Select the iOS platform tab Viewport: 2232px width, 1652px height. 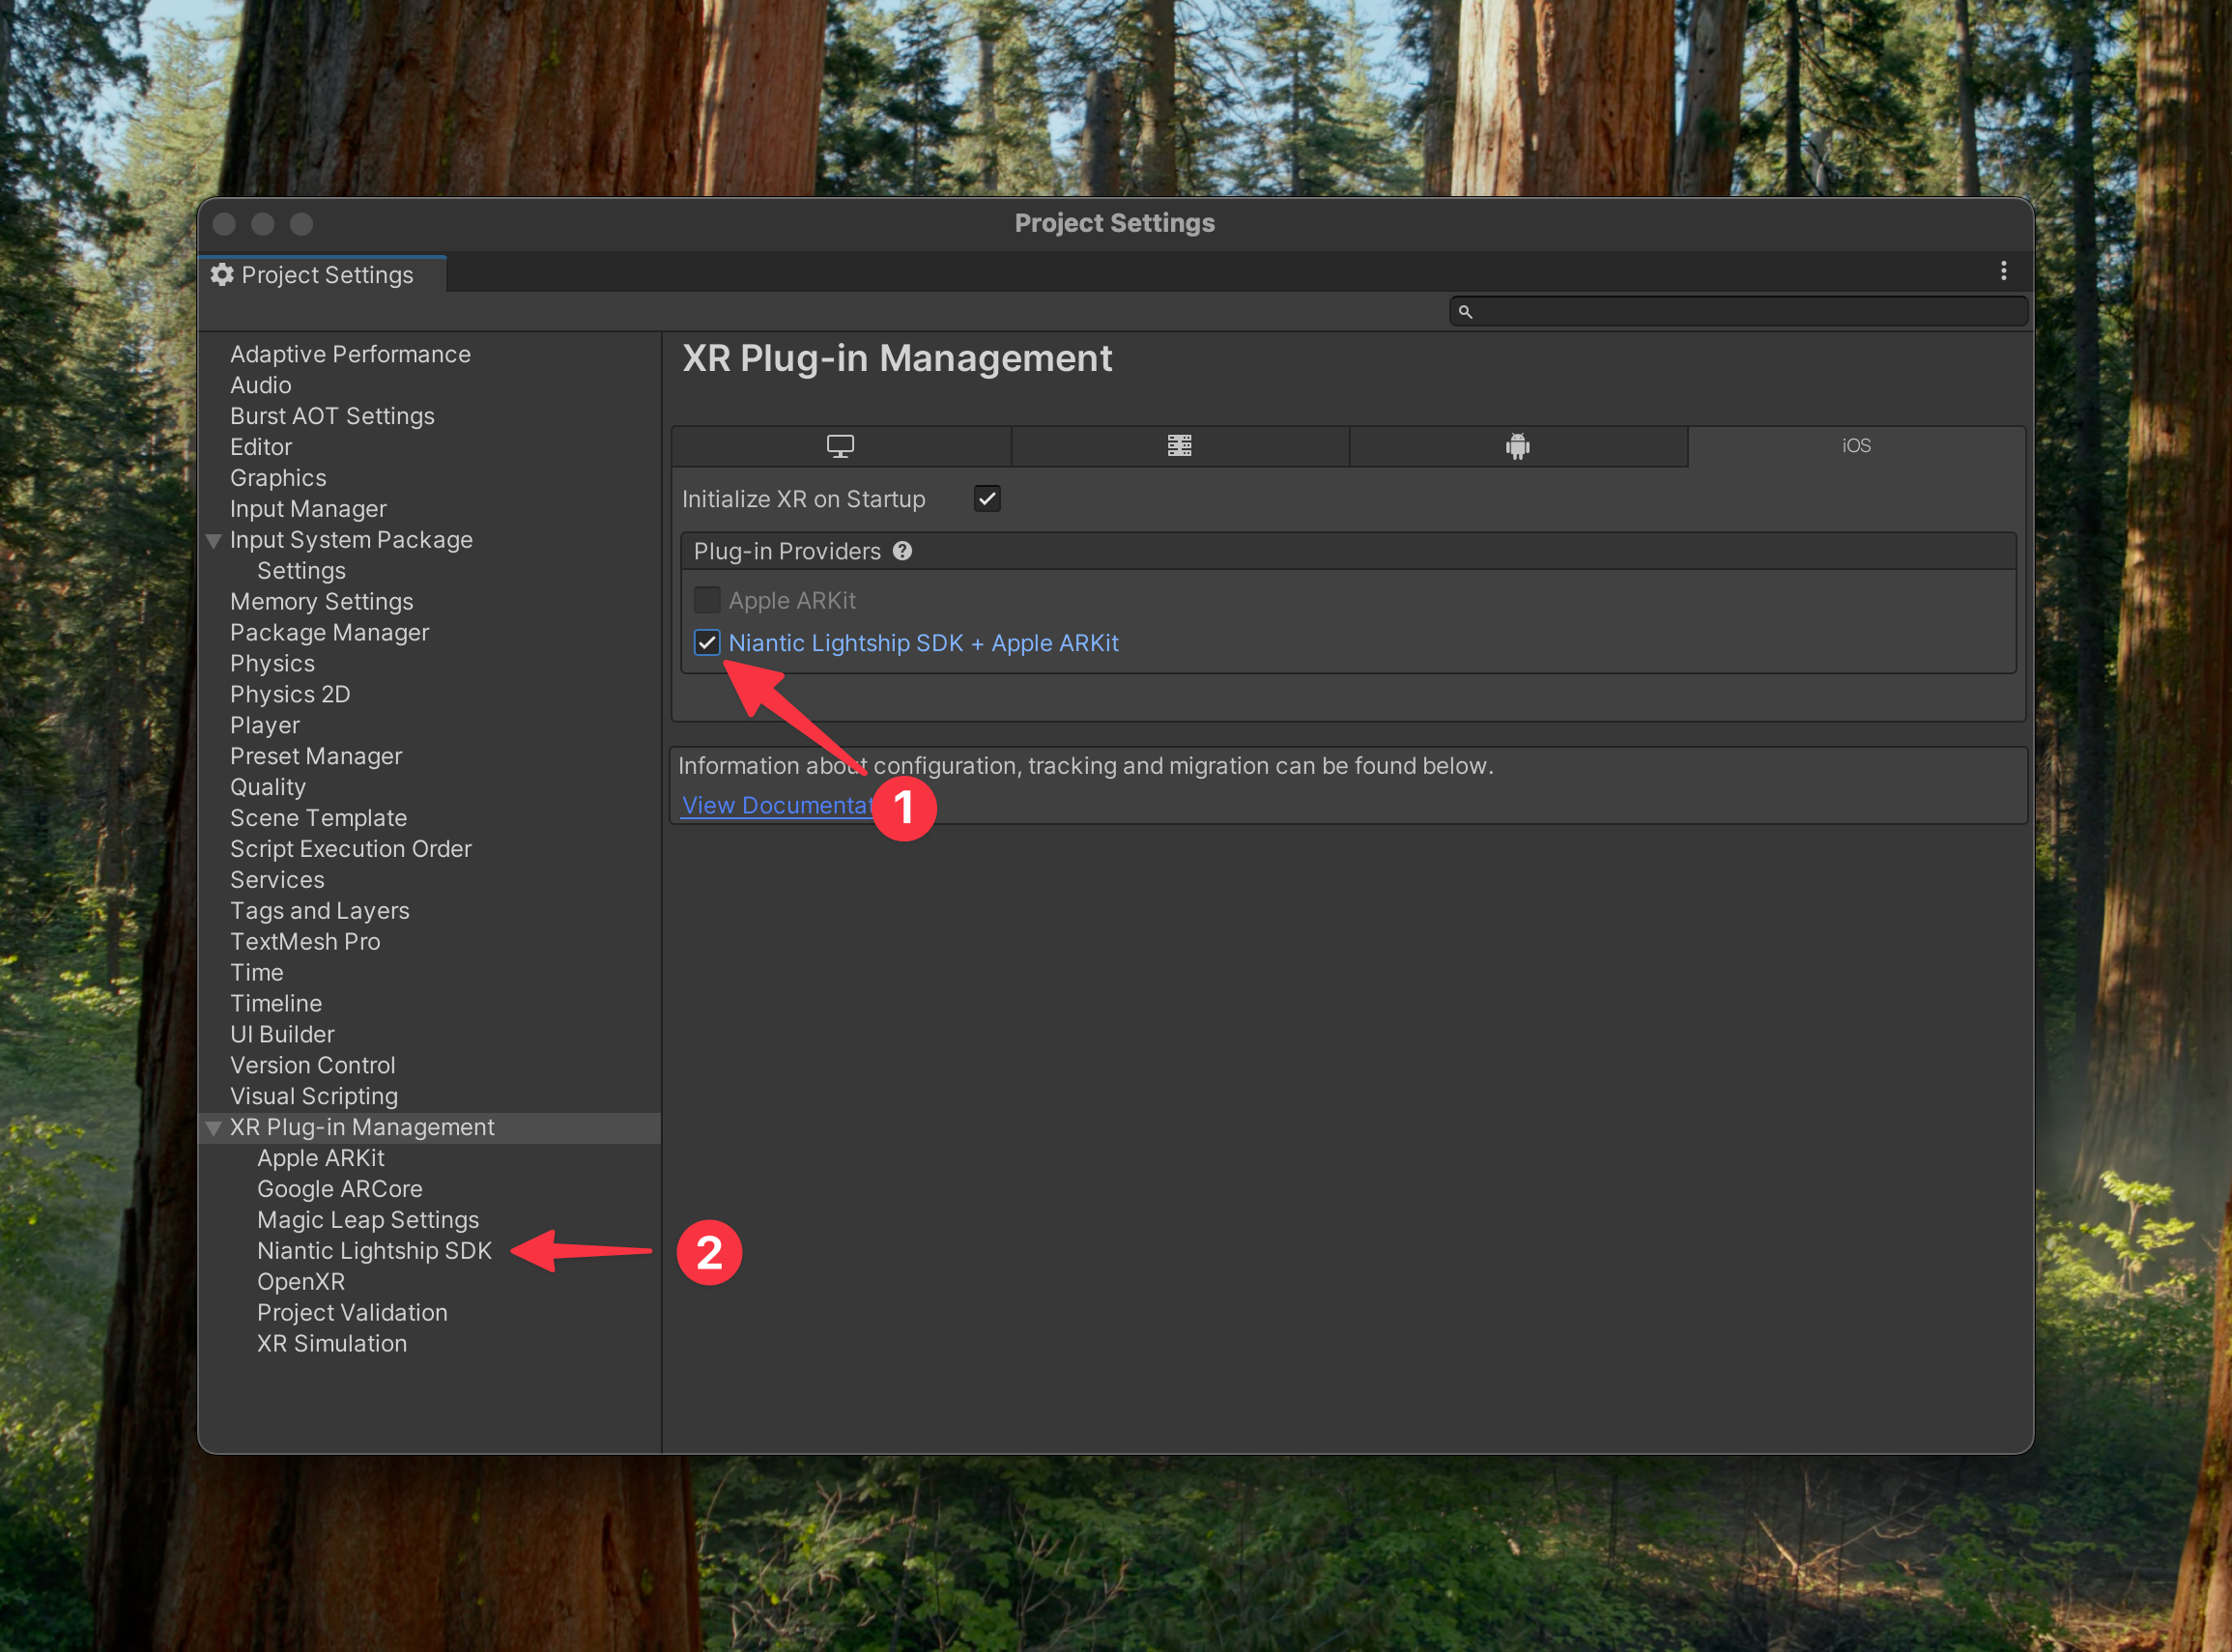coord(1856,446)
